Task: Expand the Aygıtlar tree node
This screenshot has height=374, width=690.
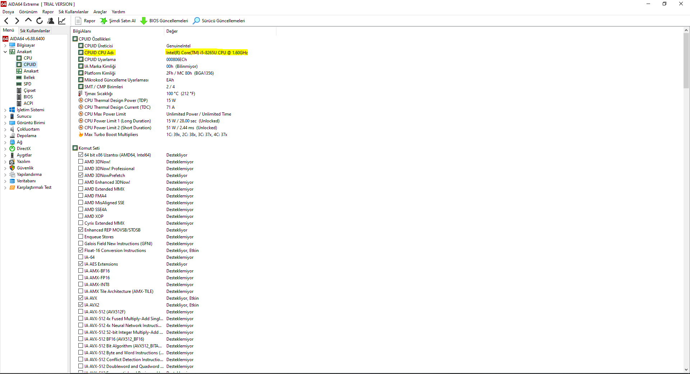Action: pos(5,155)
